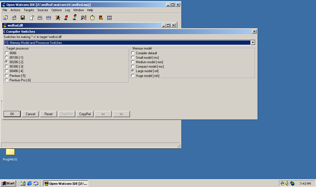
Task: Click the CopyRel button
Action: click(x=85, y=114)
